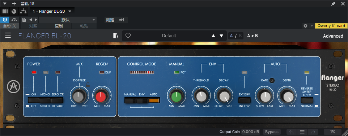
Task: Click the ENV THRESHOLD knob
Action: click(x=201, y=96)
